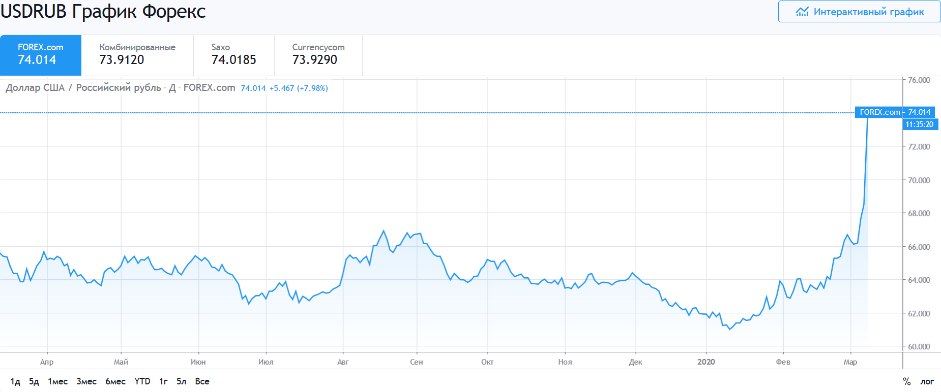Select the Saxo source tab

(233, 55)
